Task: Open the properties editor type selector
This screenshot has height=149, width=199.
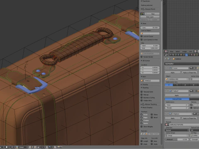Action: (x=166, y=55)
